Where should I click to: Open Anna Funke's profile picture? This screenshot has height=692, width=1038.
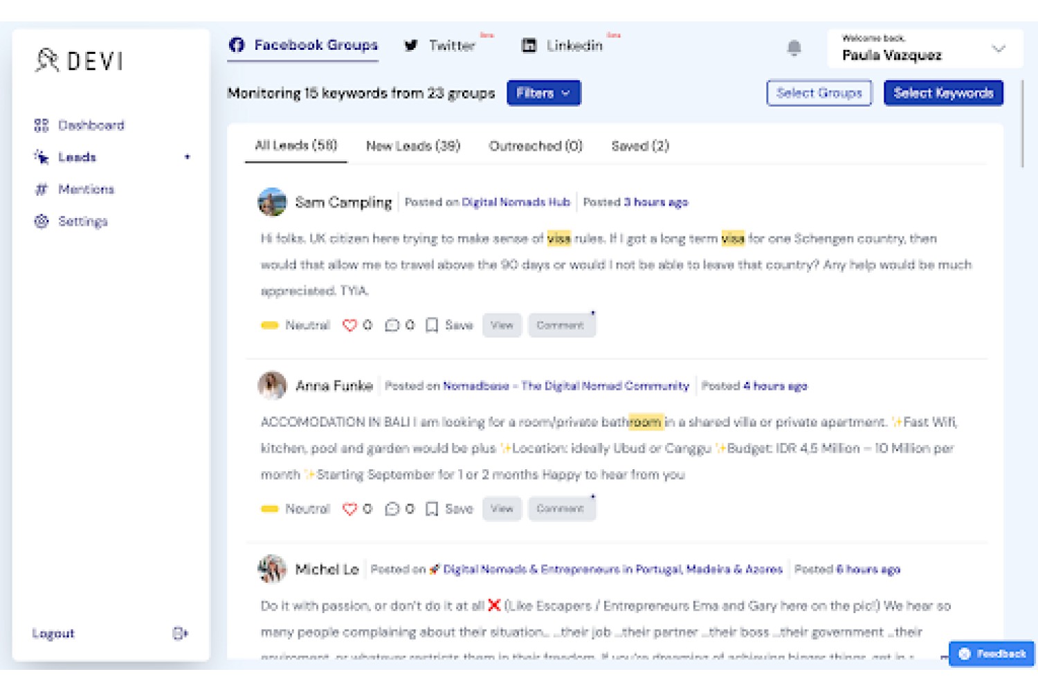point(272,385)
